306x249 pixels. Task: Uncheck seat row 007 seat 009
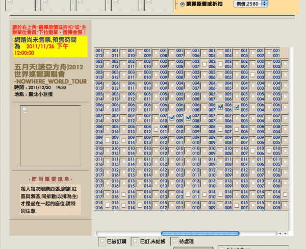(172, 118)
